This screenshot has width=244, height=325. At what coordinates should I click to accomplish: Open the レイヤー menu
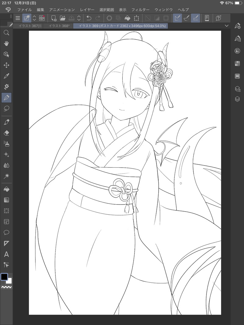point(87,9)
